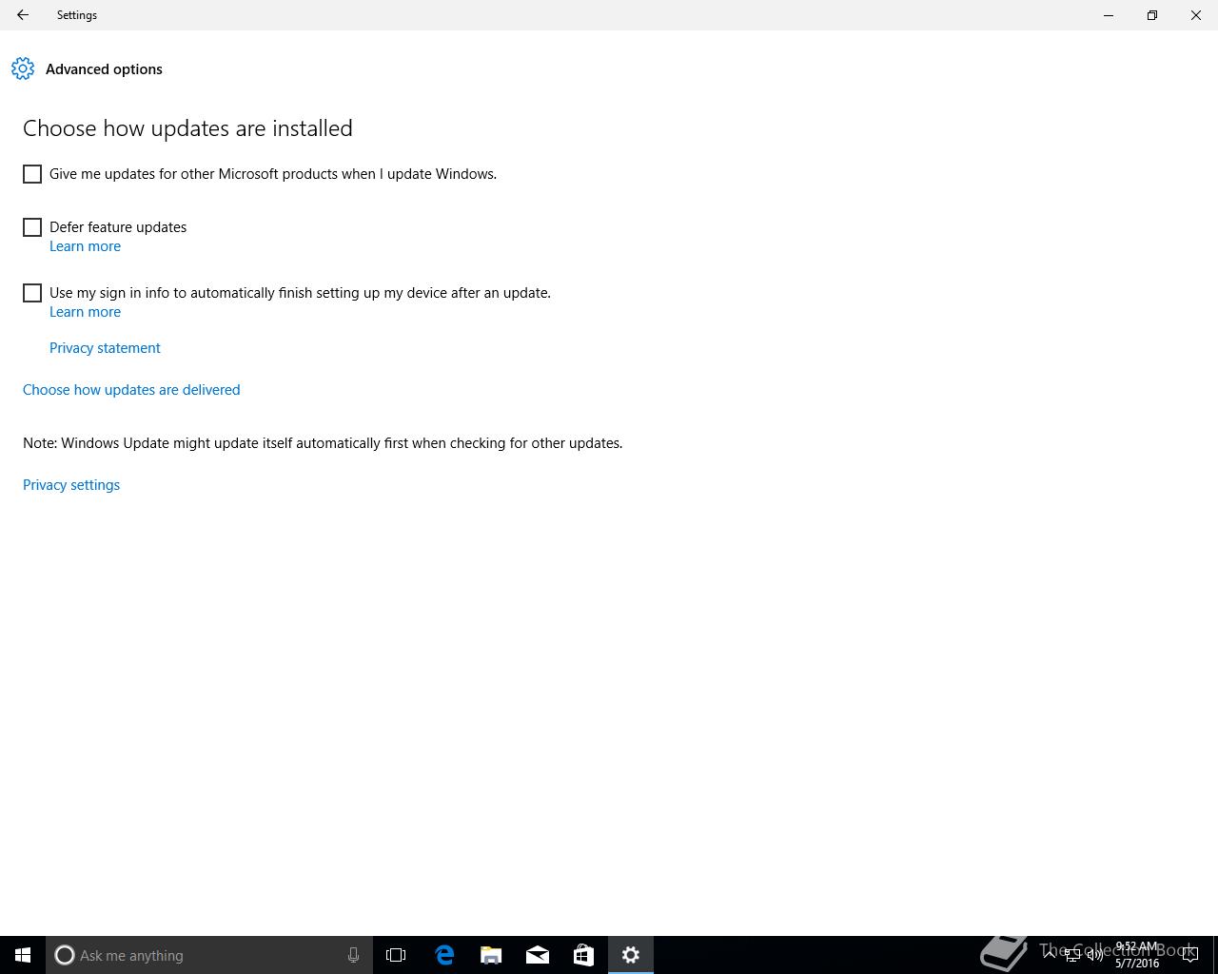This screenshot has height=974, width=1218.
Task: Click the volume speaker tray icon
Action: (1095, 955)
